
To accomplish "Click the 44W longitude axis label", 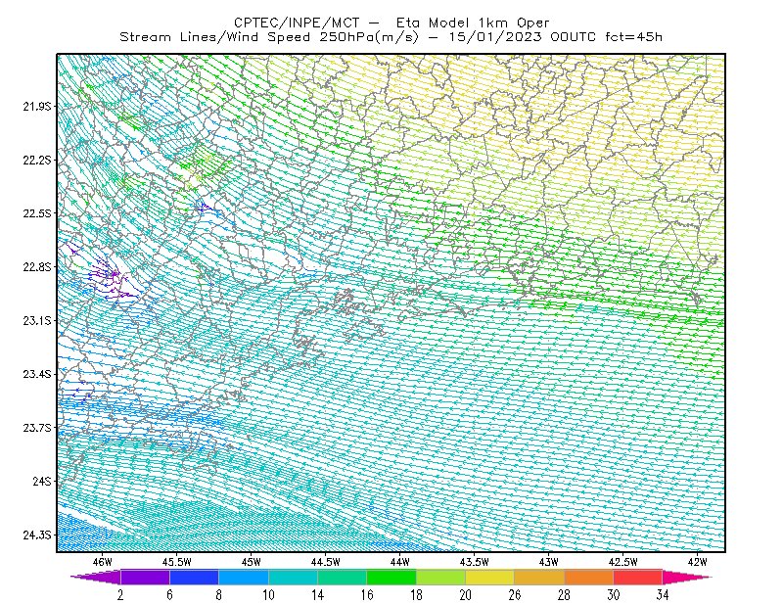I will (400, 562).
